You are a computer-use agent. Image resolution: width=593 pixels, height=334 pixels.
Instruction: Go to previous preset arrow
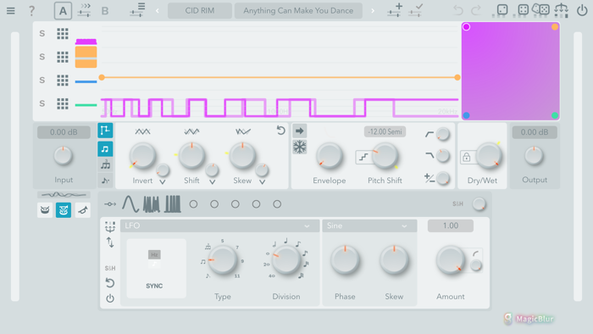158,10
